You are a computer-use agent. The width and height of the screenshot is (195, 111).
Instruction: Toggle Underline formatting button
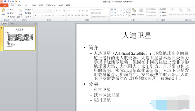point(43,16)
